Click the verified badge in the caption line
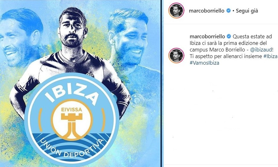This screenshot has width=278, height=167. click(229, 36)
